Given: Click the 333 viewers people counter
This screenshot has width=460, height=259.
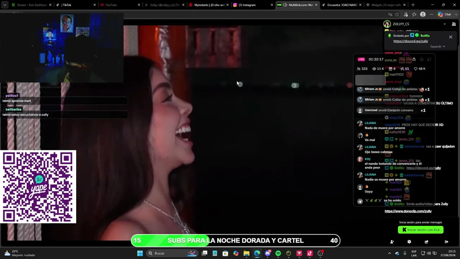Looking at the screenshot, I should [x=362, y=69].
